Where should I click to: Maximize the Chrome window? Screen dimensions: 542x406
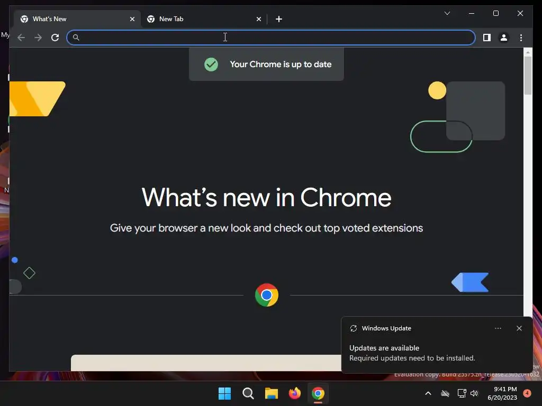tap(495, 13)
